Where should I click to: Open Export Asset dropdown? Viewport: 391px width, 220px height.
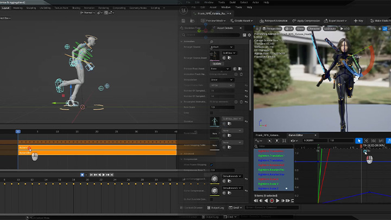(335, 21)
